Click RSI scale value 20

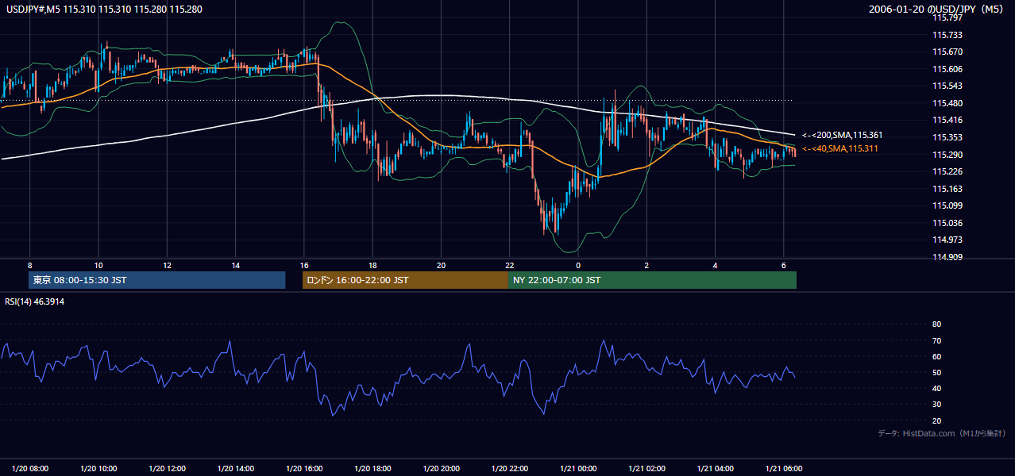click(x=936, y=420)
